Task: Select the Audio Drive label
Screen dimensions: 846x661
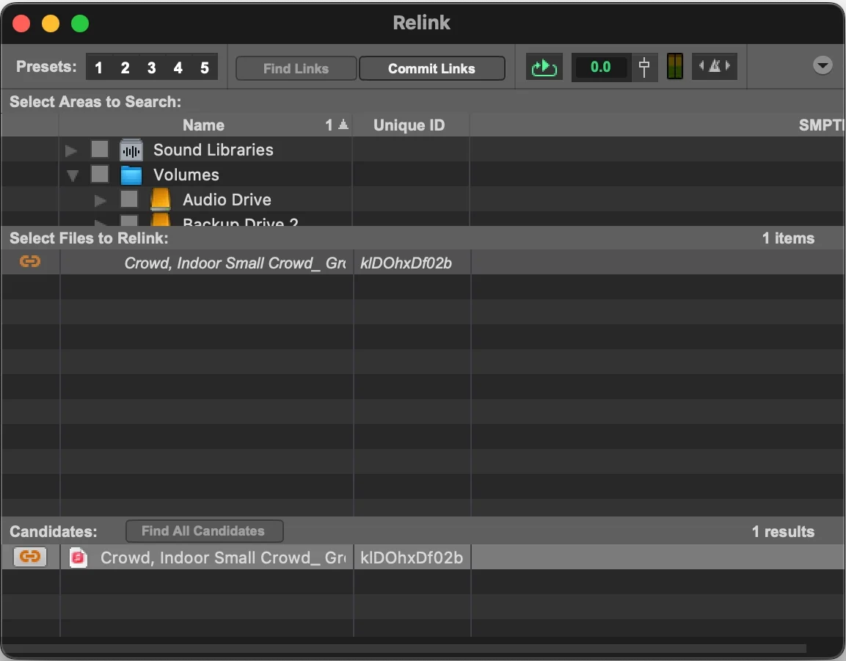Action: pos(227,200)
